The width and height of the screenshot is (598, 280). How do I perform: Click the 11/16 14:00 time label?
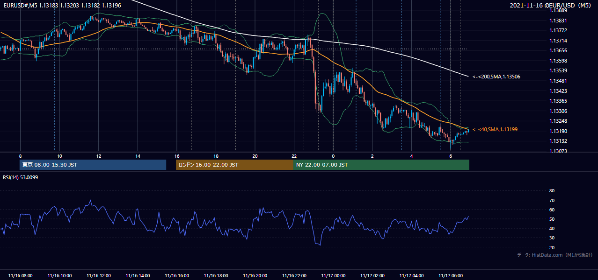pyautogui.click(x=138, y=276)
